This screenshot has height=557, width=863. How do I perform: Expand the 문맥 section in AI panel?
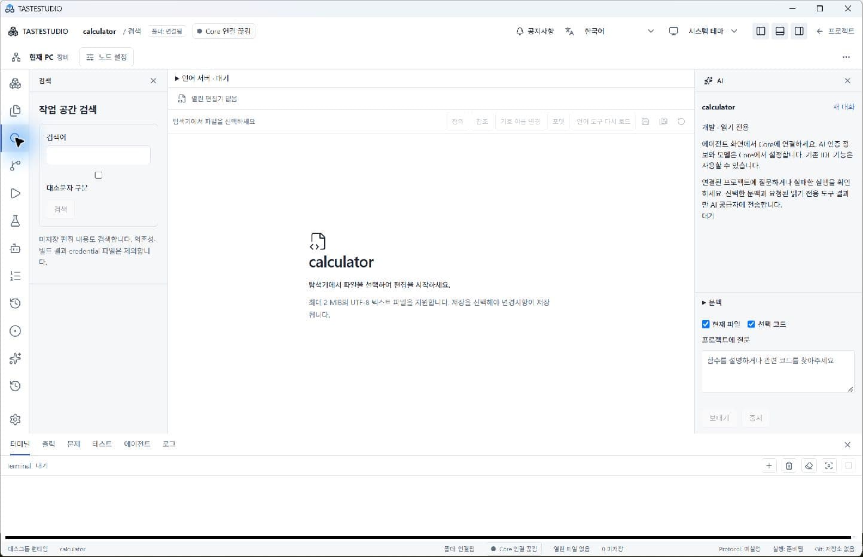712,303
